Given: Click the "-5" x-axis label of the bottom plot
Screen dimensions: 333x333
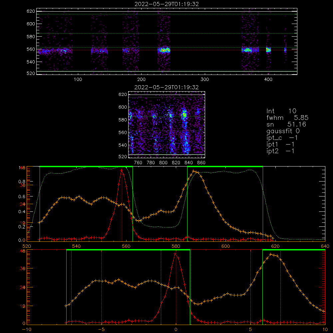Looking at the screenshot, I should (x=101, y=329).
